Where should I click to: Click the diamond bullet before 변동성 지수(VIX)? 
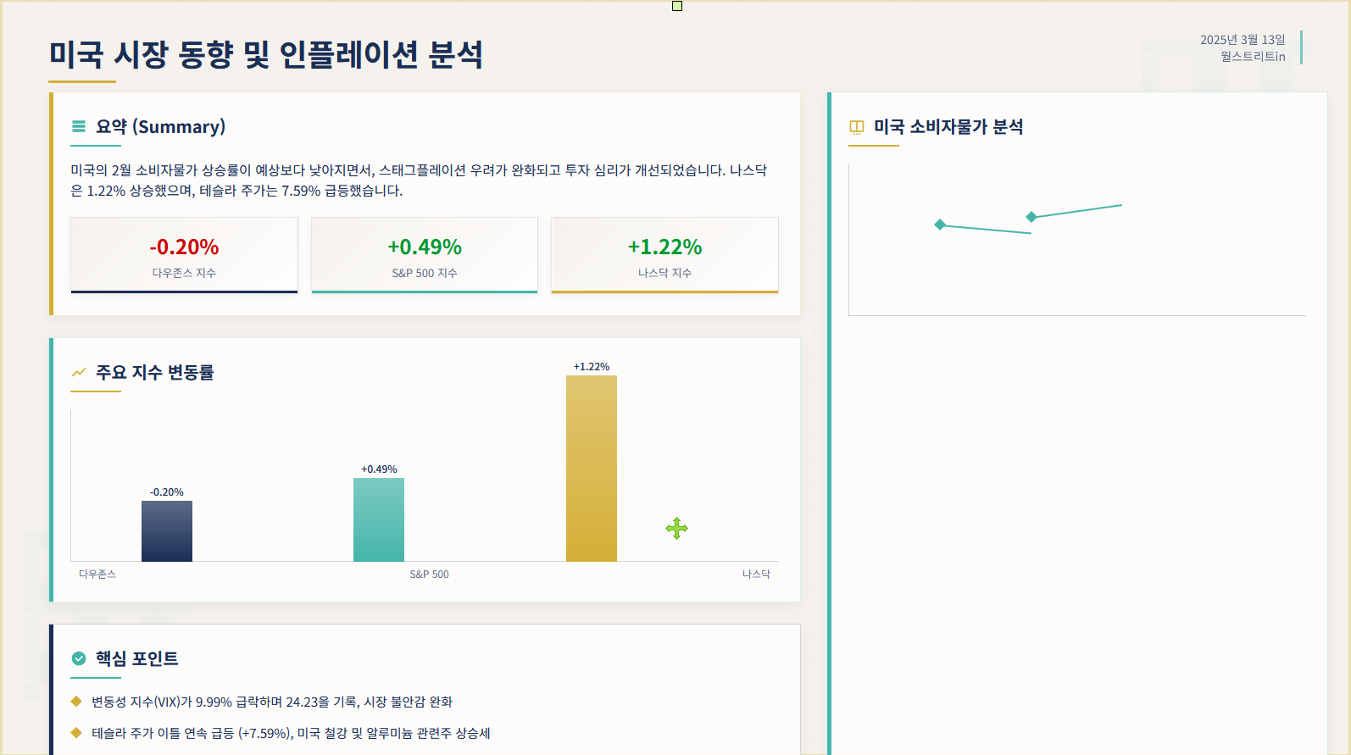pyautogui.click(x=76, y=701)
